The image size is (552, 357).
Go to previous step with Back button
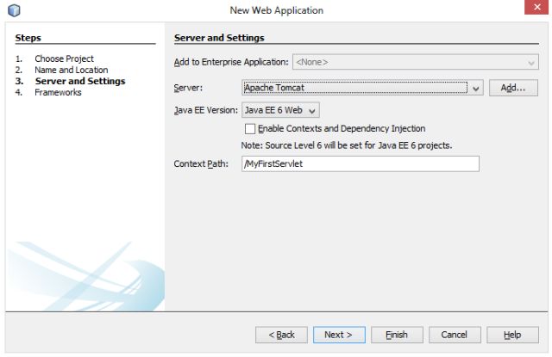click(281, 335)
